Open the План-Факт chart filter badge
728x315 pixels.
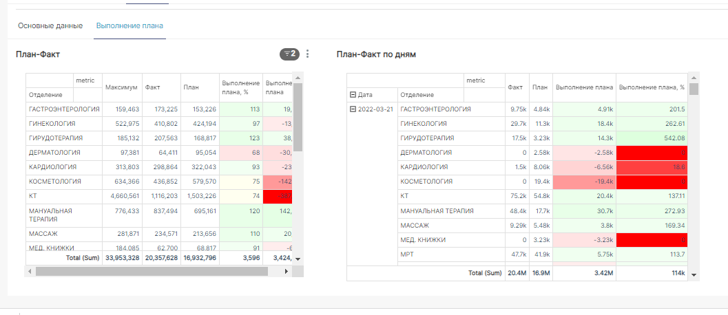point(289,54)
